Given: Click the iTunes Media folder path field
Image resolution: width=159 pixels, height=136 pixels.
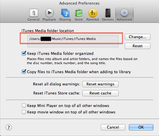Looking at the screenshot, I should (x=73, y=41).
